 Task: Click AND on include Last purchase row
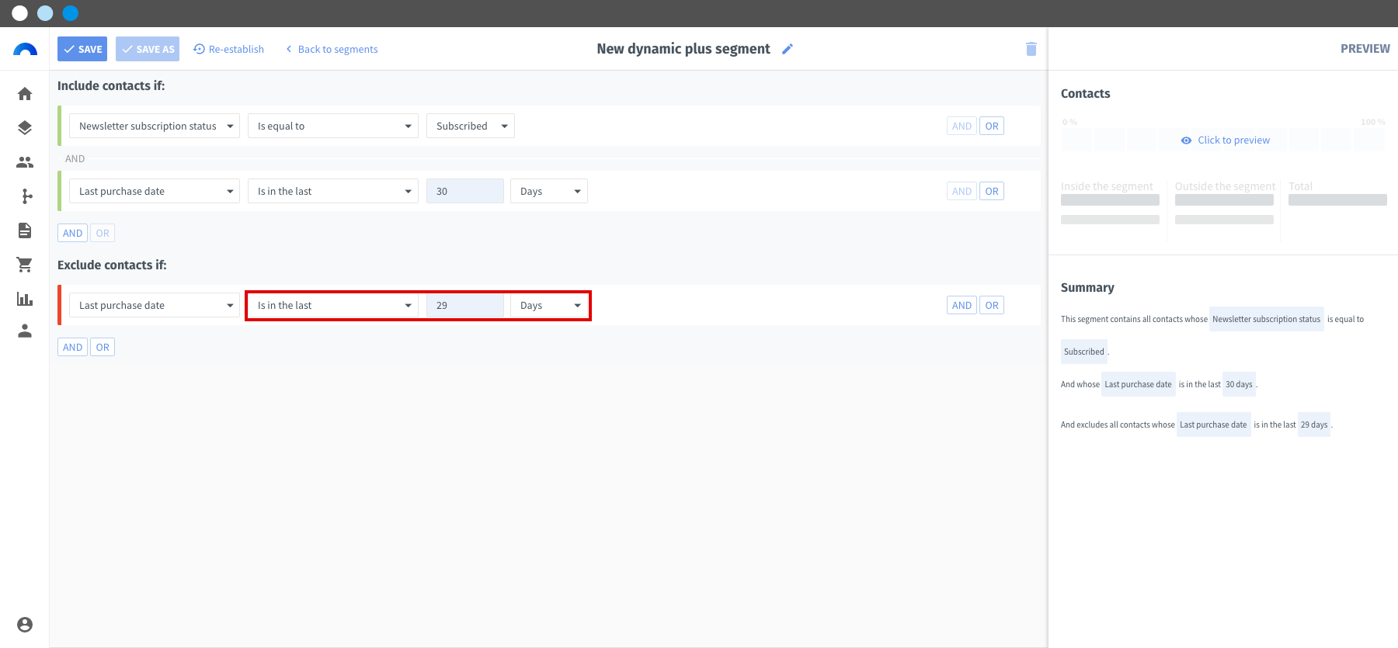pyautogui.click(x=962, y=191)
